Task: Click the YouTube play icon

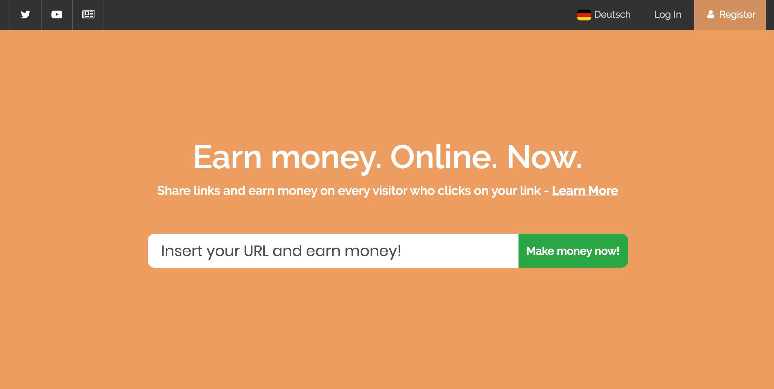Action: pos(56,13)
